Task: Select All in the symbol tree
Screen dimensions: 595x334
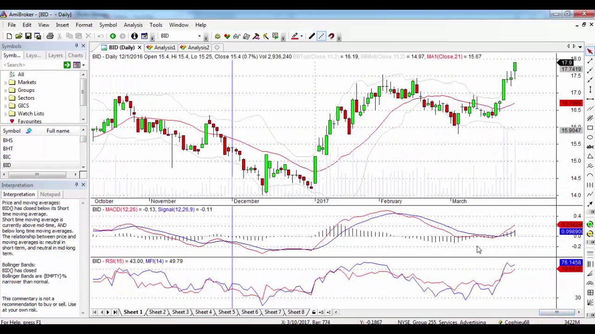Action: coord(20,74)
